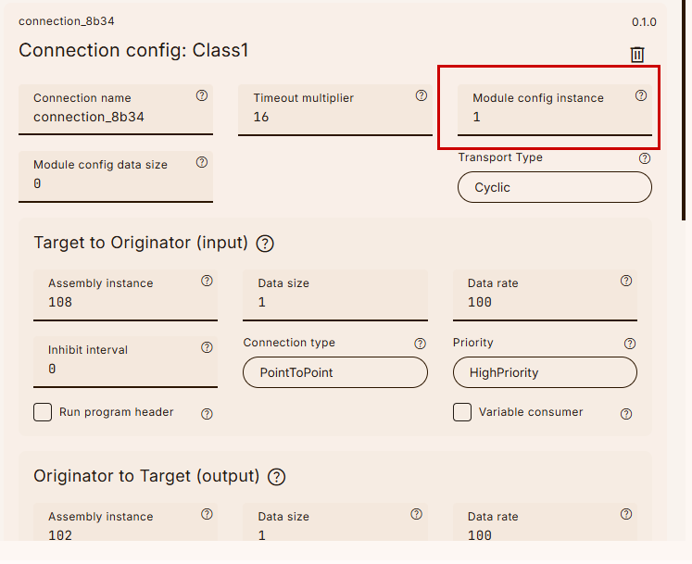Click the Connection name input field
The width and height of the screenshot is (692, 564).
pyautogui.click(x=116, y=118)
